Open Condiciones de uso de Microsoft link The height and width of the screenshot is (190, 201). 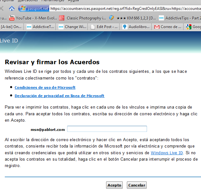pos(45,87)
